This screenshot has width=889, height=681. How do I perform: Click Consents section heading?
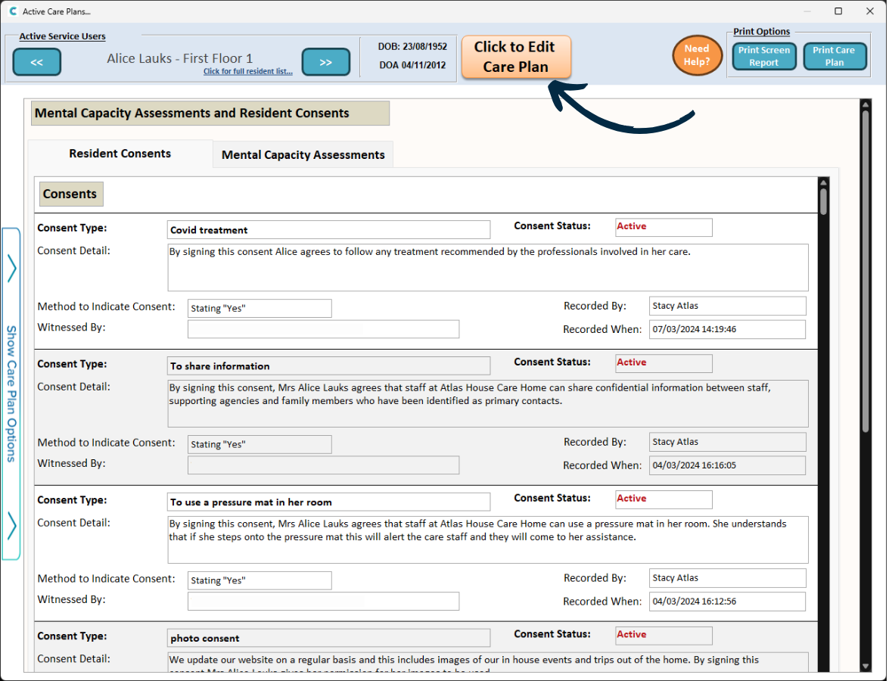70,194
